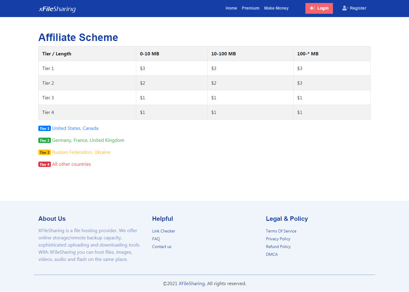Open the FAQ footer link

[x=156, y=239]
